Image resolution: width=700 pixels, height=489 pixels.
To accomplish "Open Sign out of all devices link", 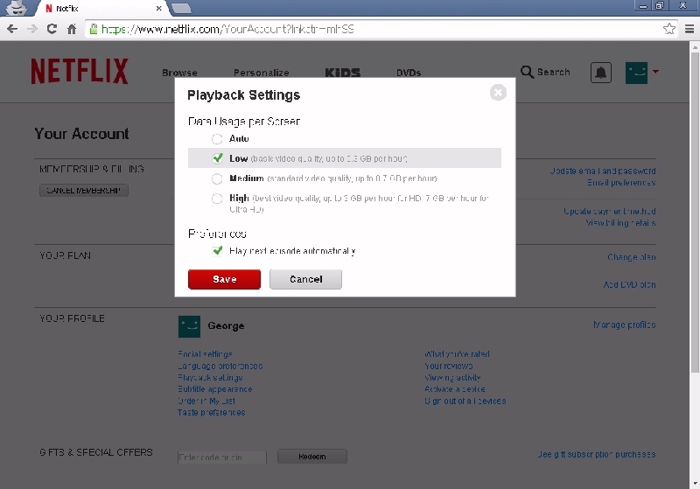I will pyautogui.click(x=465, y=401).
